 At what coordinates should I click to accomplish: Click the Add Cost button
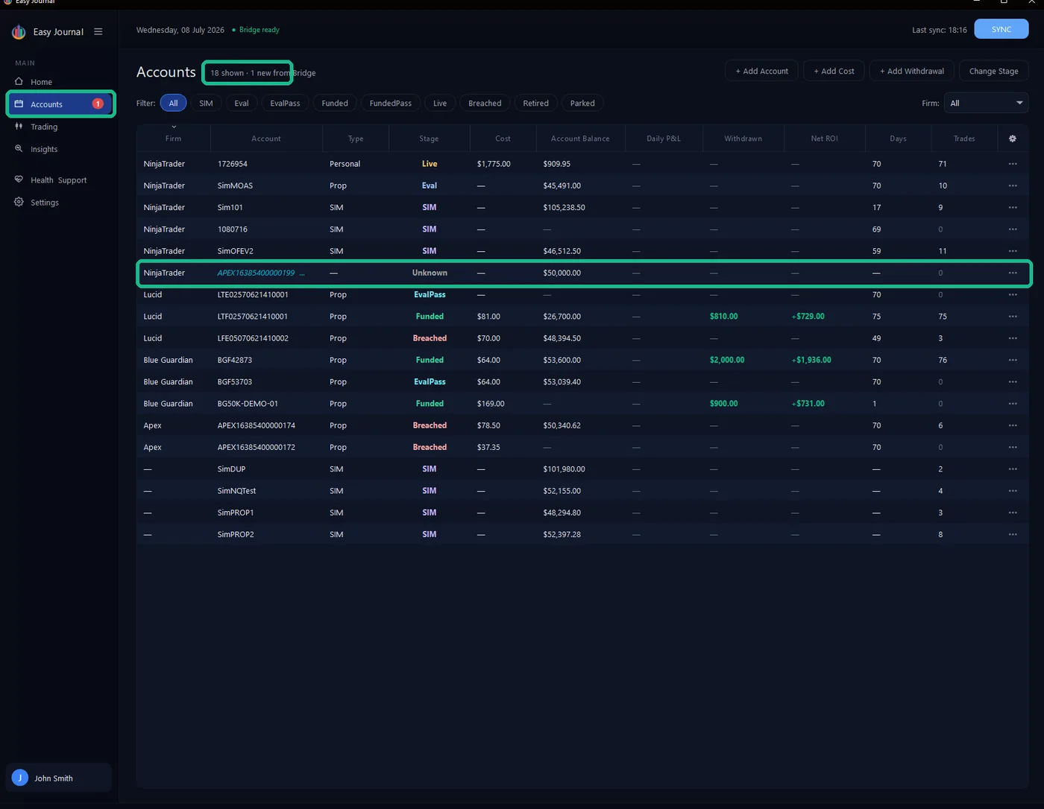(834, 71)
